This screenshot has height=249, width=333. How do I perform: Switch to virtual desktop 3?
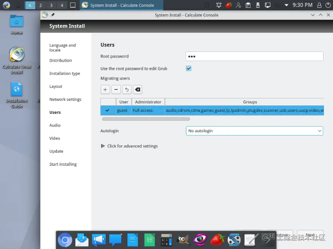pos(51,5)
